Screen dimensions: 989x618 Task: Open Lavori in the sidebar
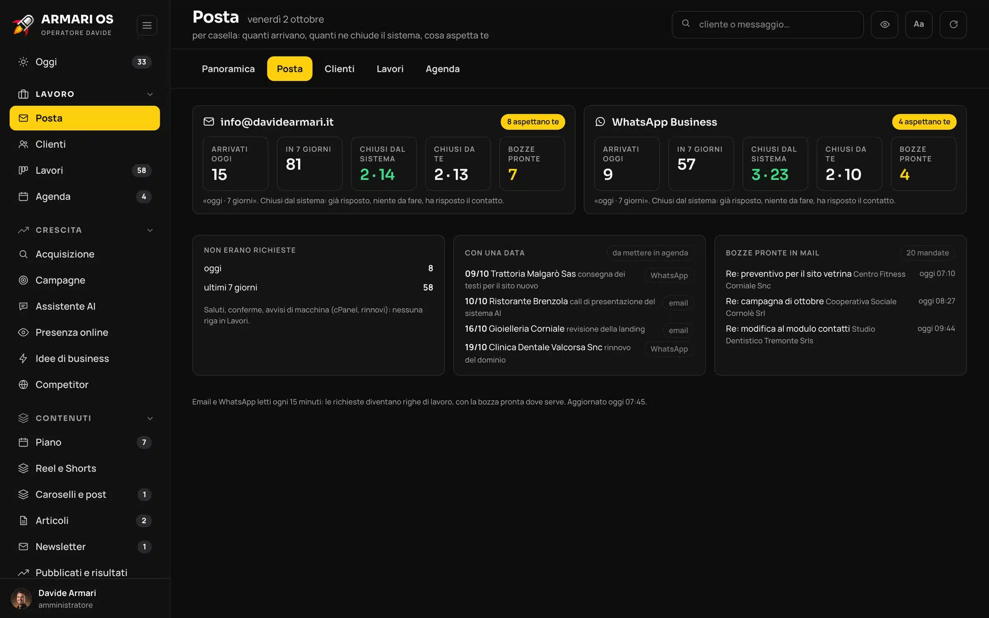click(84, 170)
